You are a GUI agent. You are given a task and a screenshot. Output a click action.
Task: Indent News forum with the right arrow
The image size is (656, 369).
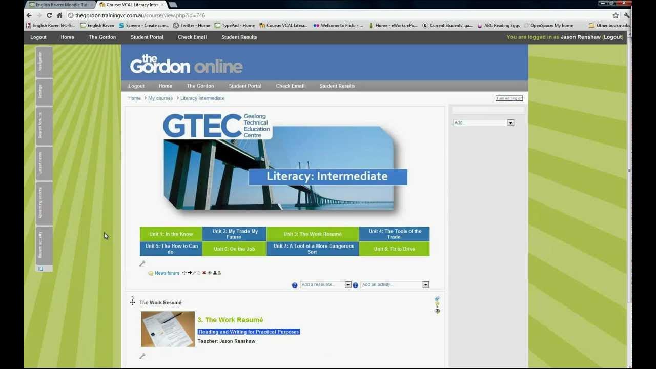pyautogui.click(x=189, y=273)
